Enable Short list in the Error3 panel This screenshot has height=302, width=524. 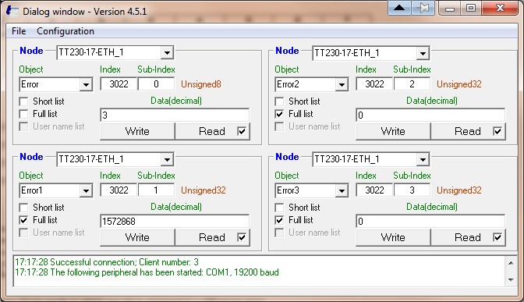279,208
